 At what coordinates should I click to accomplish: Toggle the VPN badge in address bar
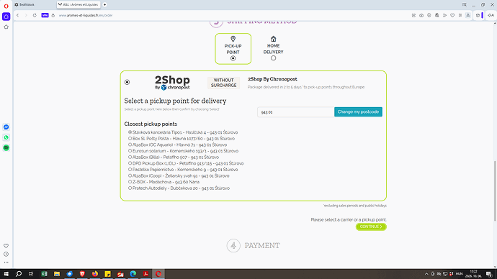click(x=45, y=15)
